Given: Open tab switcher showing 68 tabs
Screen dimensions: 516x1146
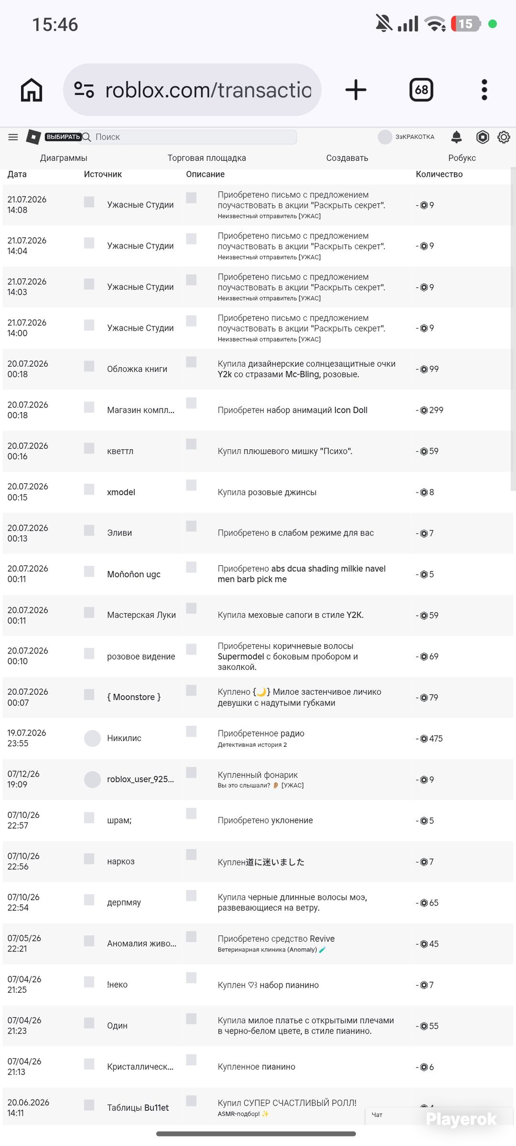Looking at the screenshot, I should pyautogui.click(x=421, y=90).
